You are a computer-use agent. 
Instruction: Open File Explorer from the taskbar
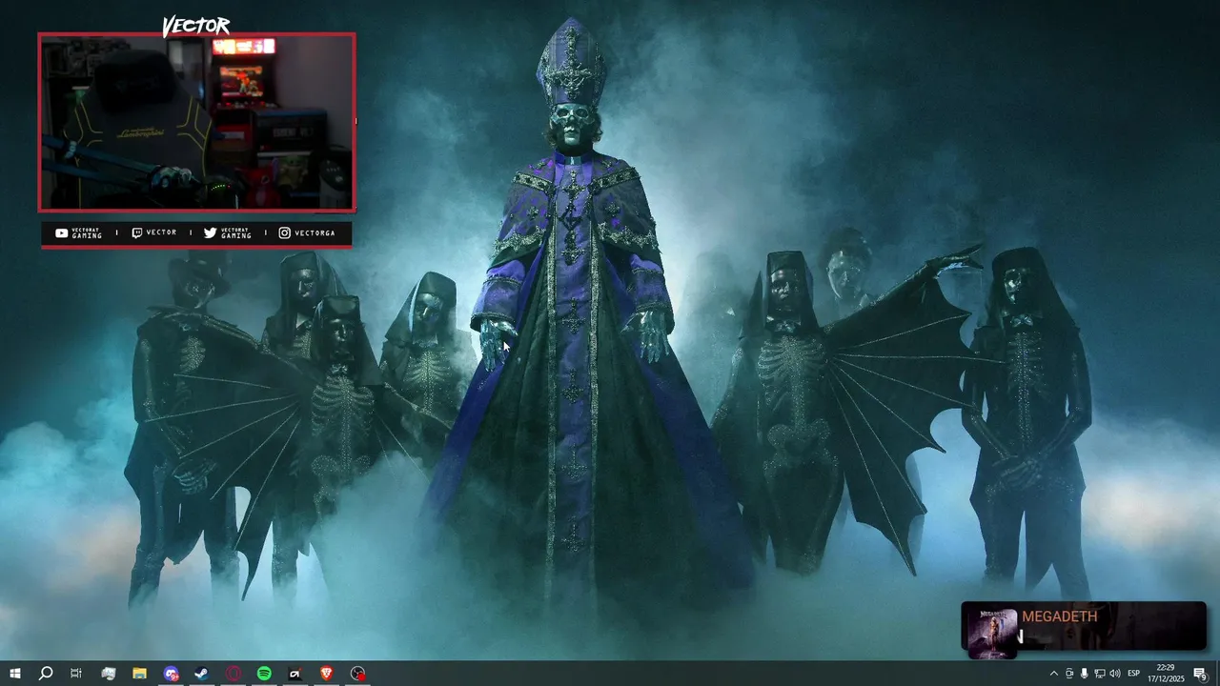[139, 674]
